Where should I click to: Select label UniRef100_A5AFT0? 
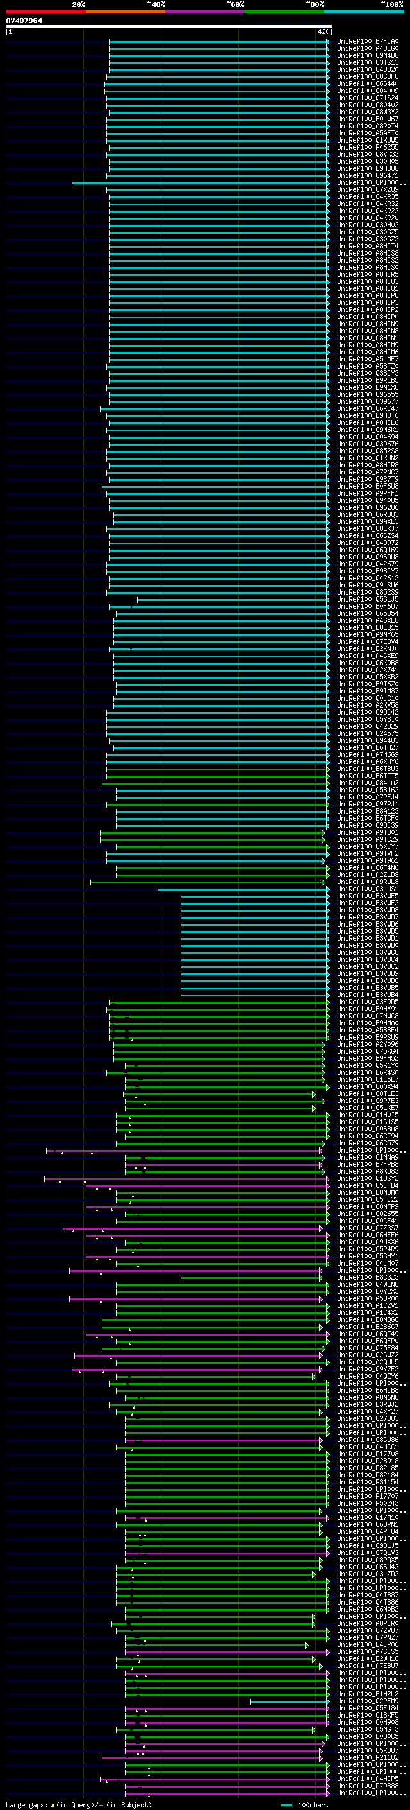point(368,133)
